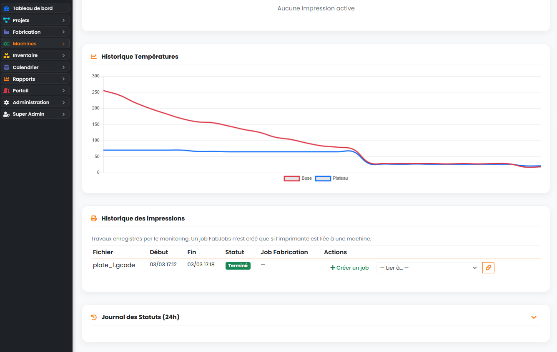
Task: Click the Administration gear icon
Action: point(7,102)
